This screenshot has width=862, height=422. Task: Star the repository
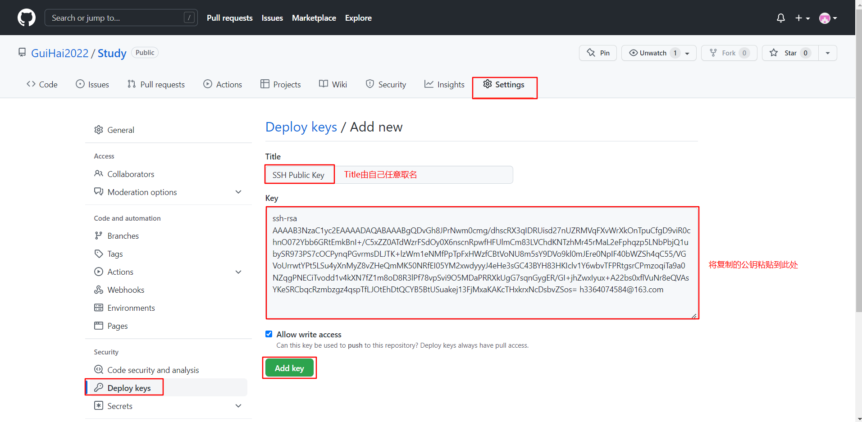(790, 53)
